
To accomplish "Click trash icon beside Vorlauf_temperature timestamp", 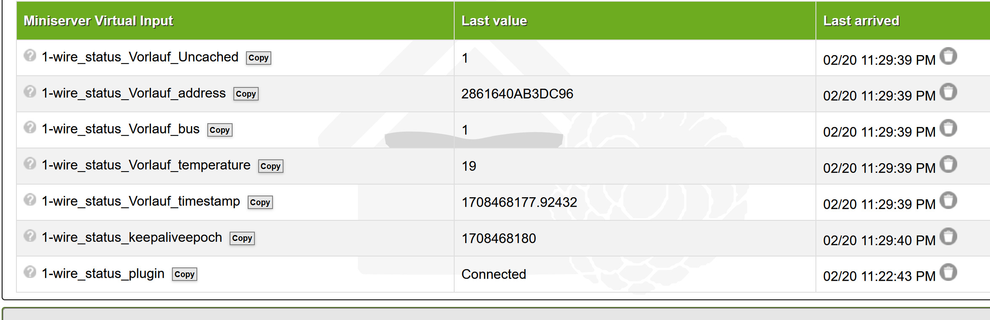I will 948,164.
